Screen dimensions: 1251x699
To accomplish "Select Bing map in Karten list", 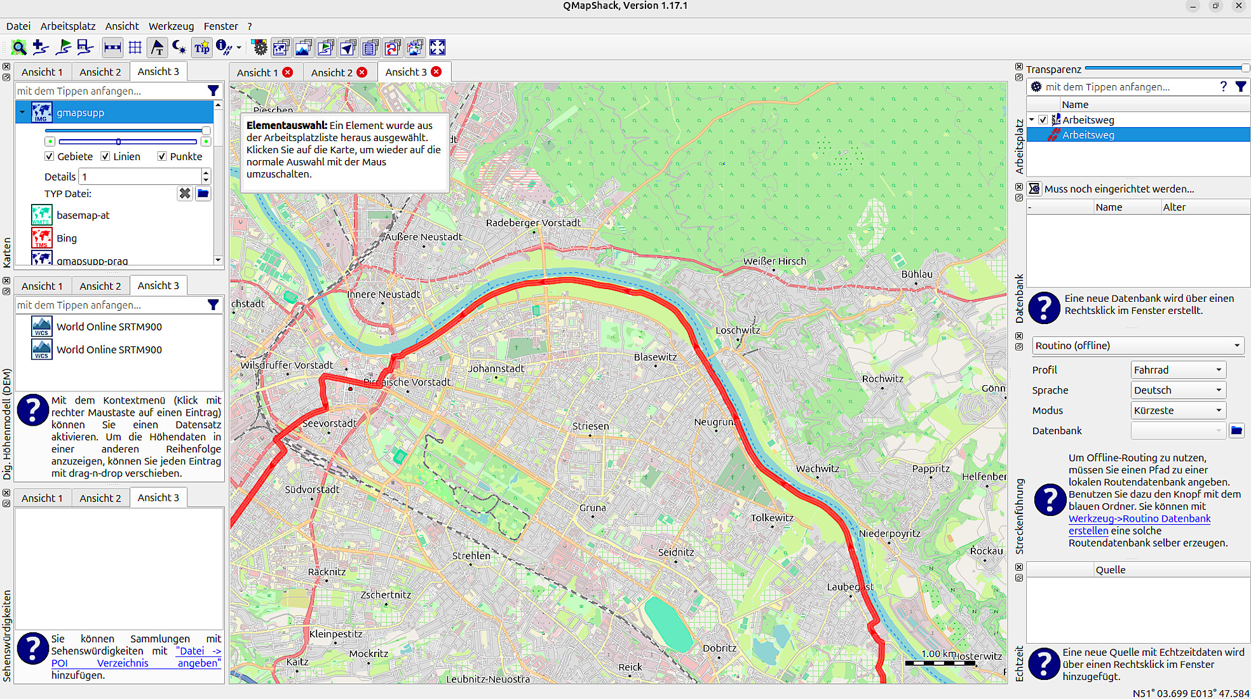I will click(67, 238).
